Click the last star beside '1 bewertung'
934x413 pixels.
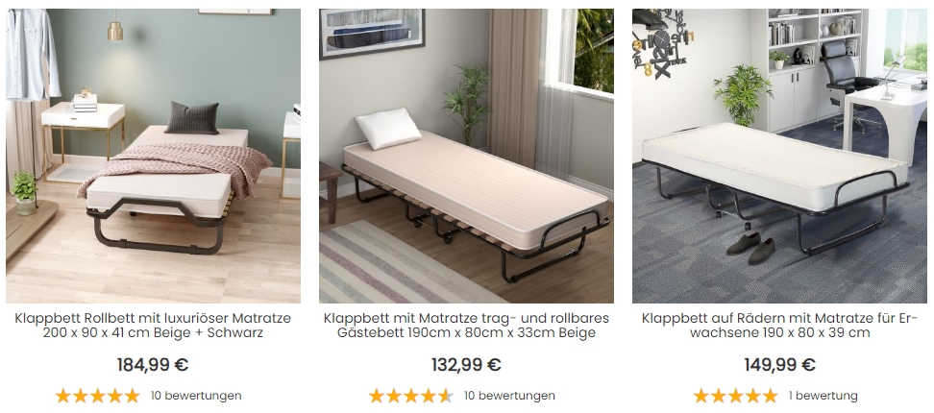coord(771,396)
